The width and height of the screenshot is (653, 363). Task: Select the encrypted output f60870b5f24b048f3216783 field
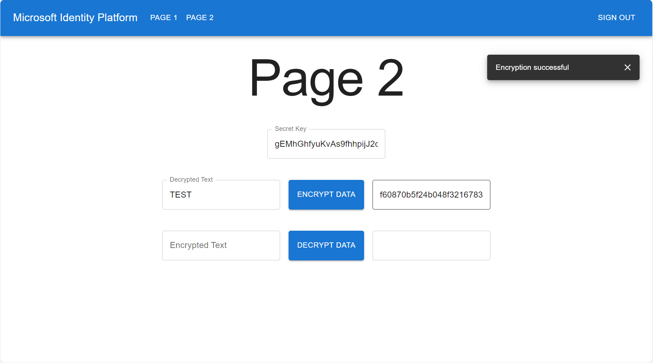tap(431, 195)
